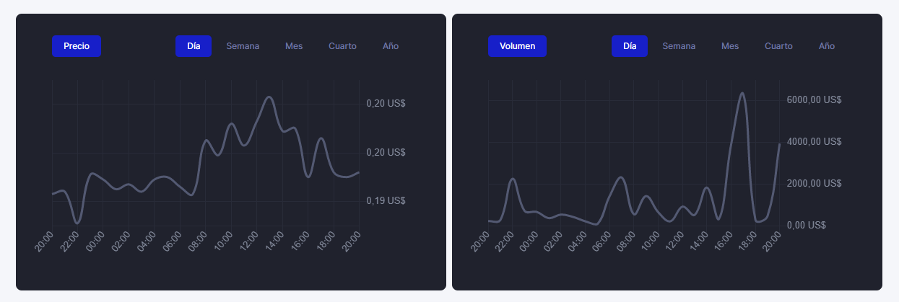Select Cuarto in the Precio chart
Image resolution: width=899 pixels, height=302 pixels.
[x=342, y=46]
